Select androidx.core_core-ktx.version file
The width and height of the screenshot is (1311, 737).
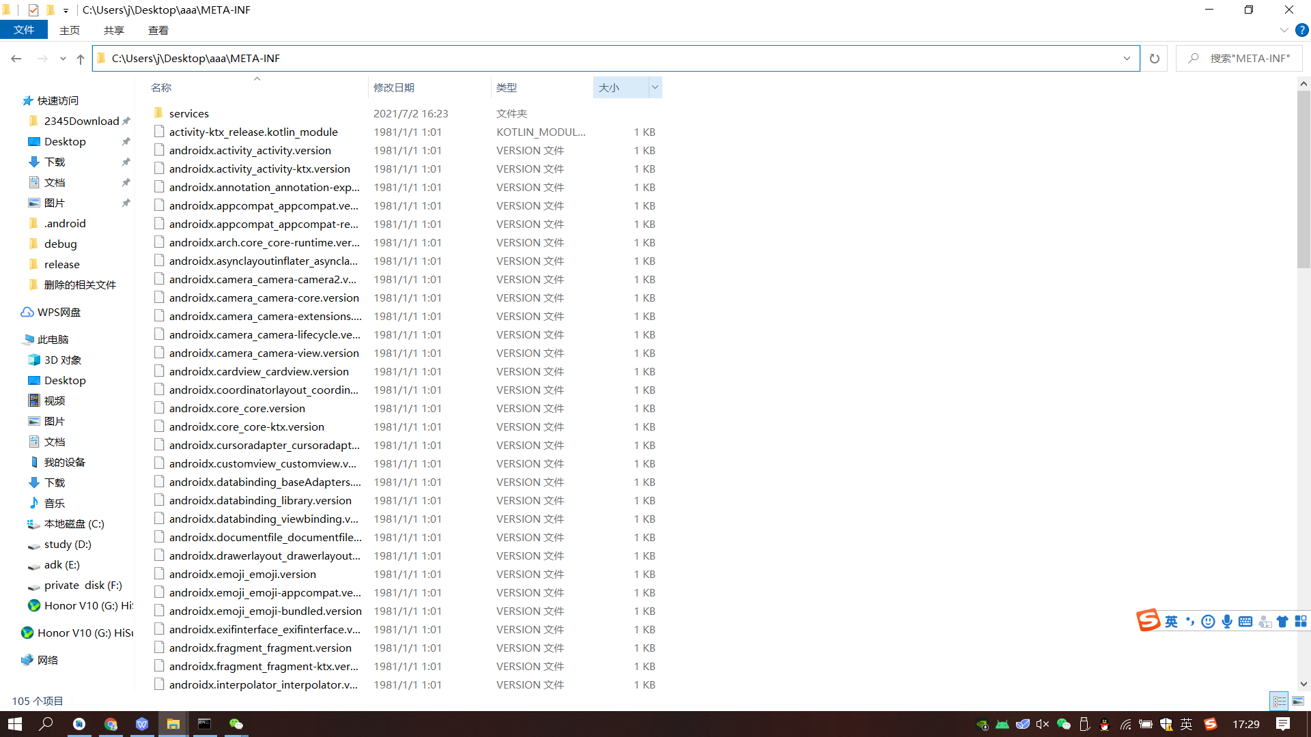point(246,427)
